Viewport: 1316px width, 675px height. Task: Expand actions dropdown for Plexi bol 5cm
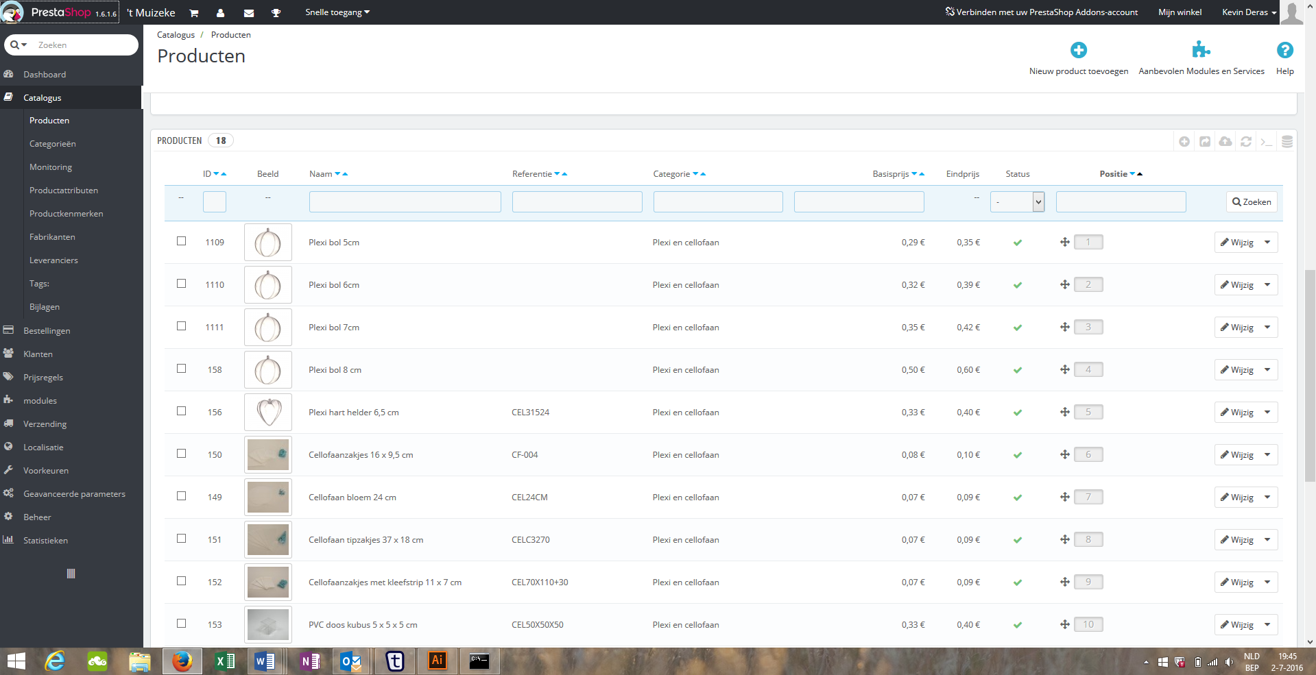[x=1267, y=242]
